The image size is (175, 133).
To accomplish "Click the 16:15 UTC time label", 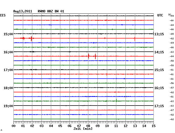I will click(x=159, y=88).
